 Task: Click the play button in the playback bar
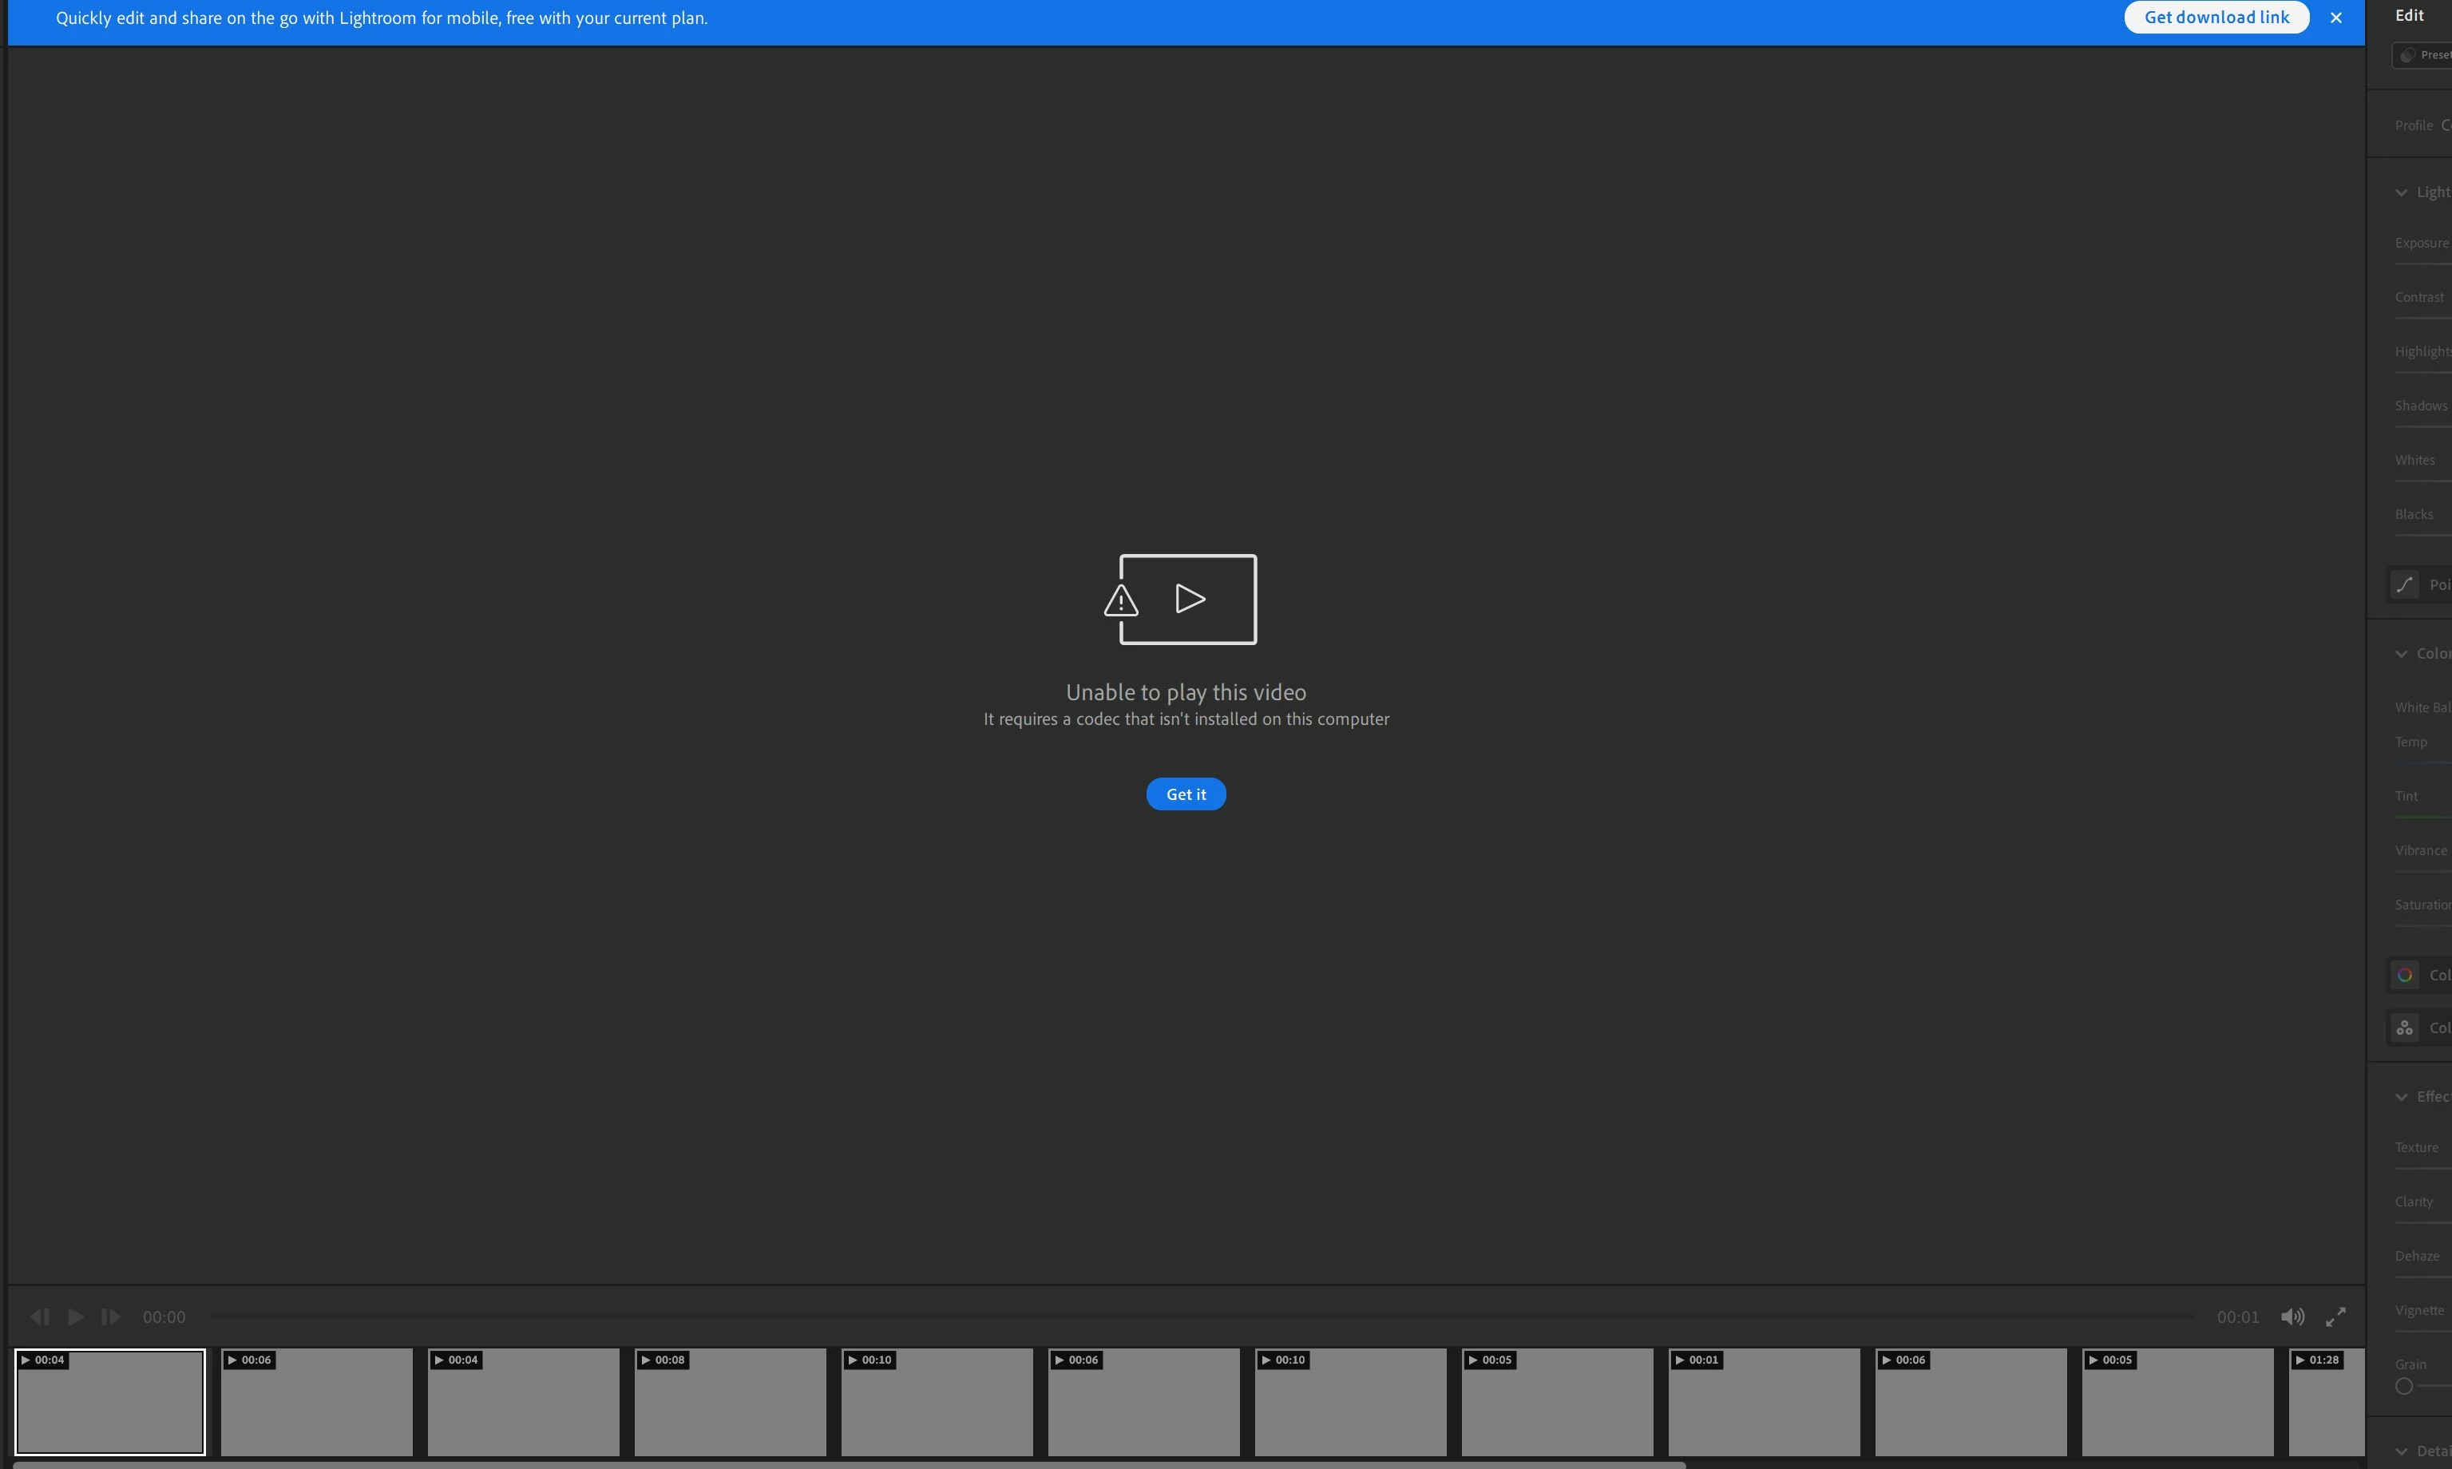(75, 1317)
